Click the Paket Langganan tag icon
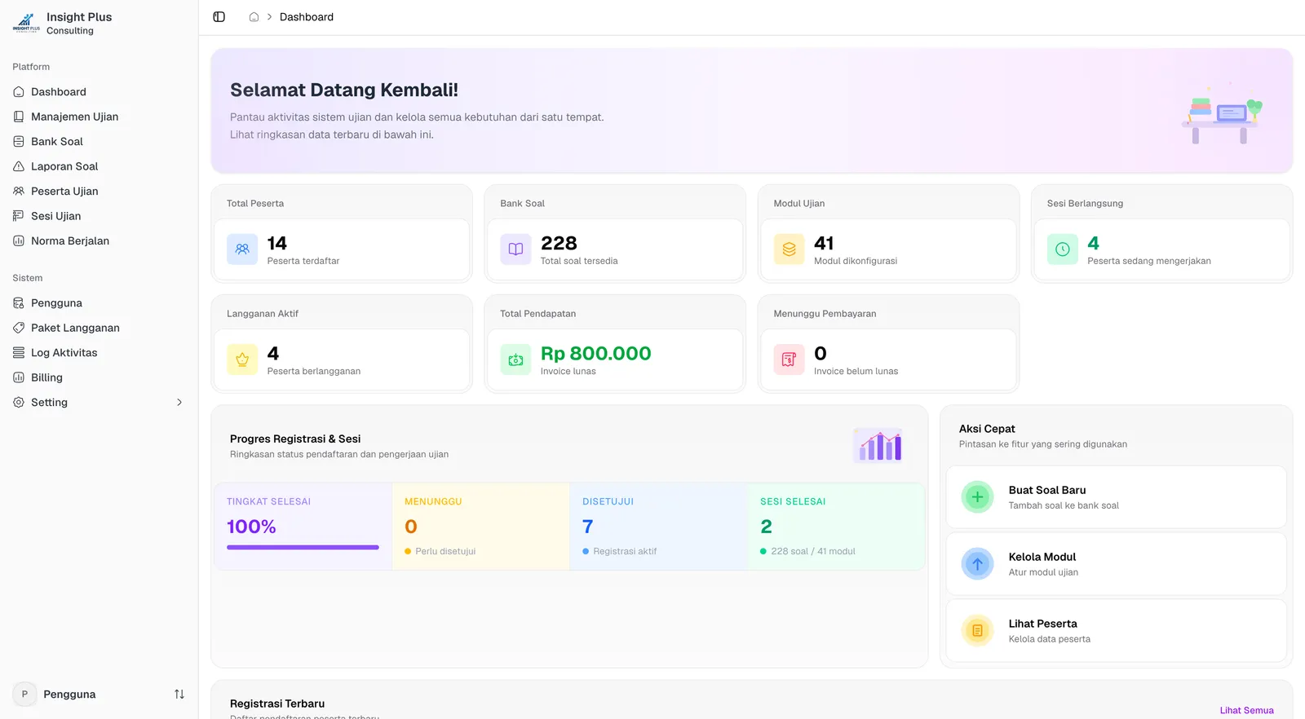Screen dimensions: 1305x719 point(19,328)
